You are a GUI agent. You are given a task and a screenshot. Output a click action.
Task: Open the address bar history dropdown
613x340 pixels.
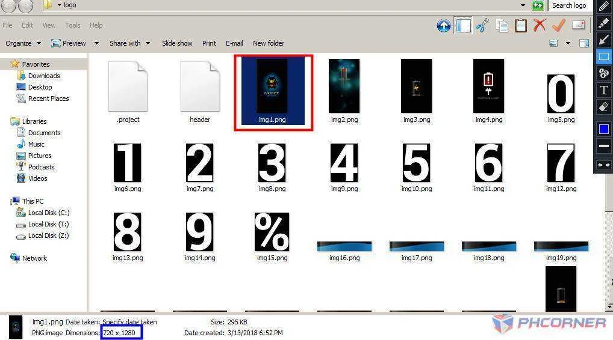point(523,5)
